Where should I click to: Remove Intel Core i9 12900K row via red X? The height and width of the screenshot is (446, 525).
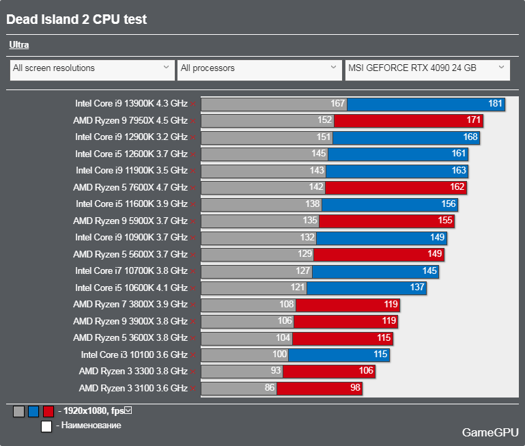tap(193, 137)
